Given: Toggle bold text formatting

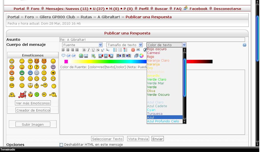Looking at the screenshot, I should click(x=84, y=50).
